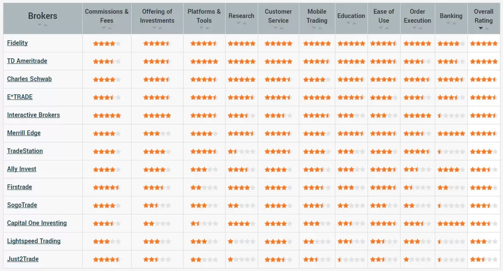Click Merrill Edge's Banking rating stars
This screenshot has width=503, height=271.
[451, 133]
